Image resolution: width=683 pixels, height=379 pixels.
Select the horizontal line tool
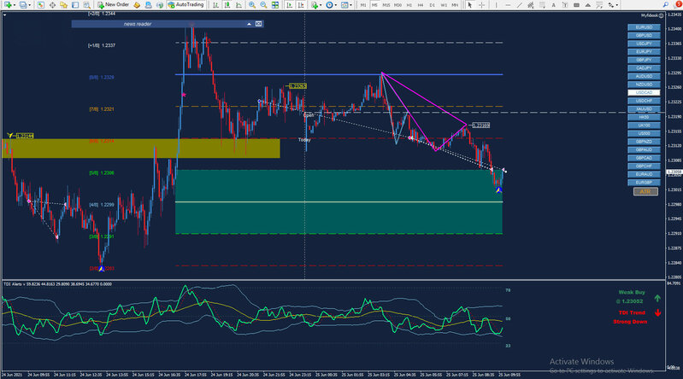click(508, 5)
